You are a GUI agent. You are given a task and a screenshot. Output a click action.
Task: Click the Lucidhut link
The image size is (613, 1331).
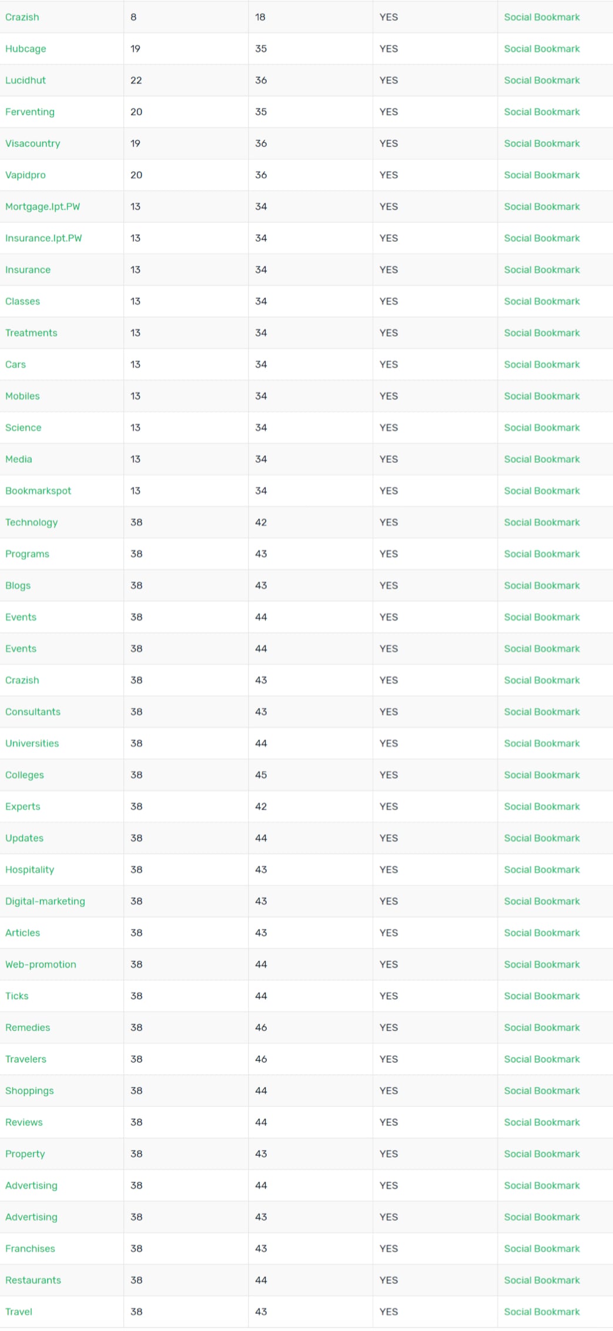coord(25,81)
